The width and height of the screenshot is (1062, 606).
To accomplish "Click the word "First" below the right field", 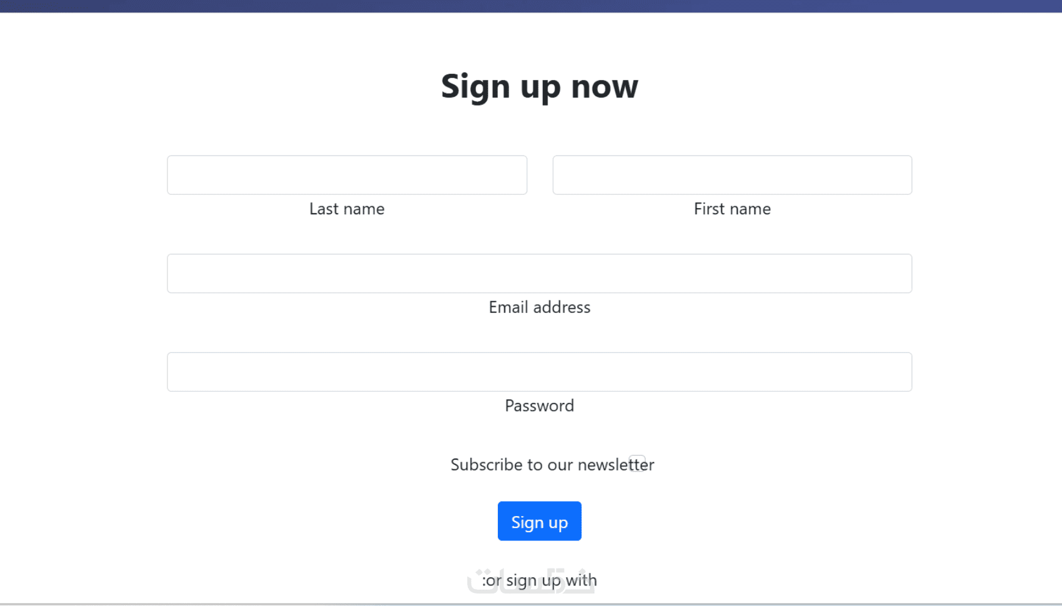I will click(709, 209).
